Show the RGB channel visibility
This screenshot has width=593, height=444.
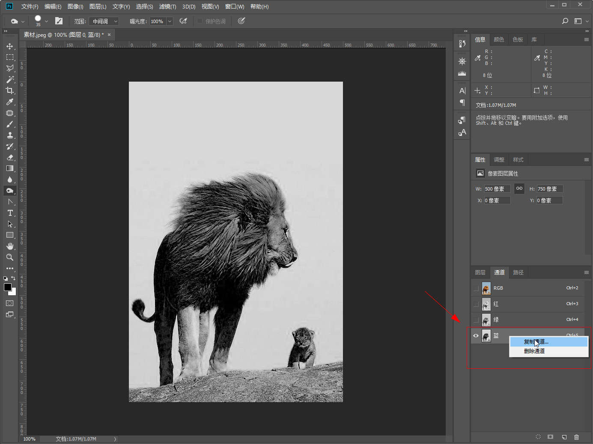click(476, 288)
